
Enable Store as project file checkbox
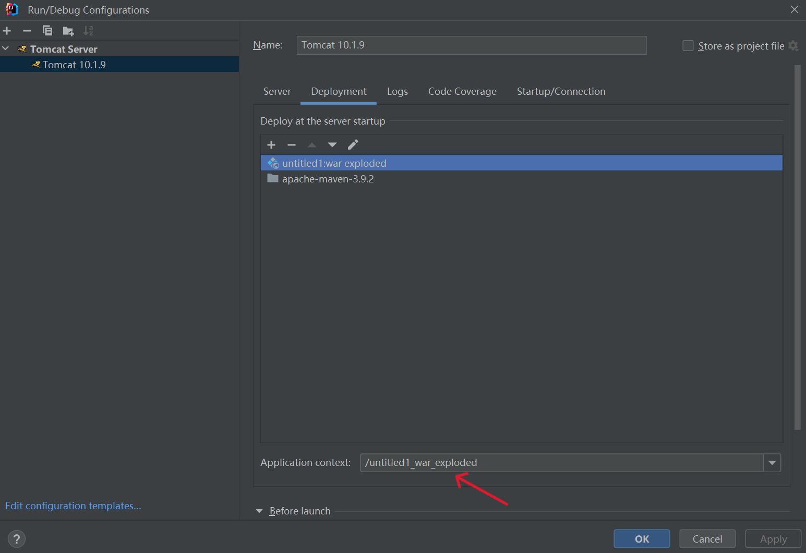[688, 46]
